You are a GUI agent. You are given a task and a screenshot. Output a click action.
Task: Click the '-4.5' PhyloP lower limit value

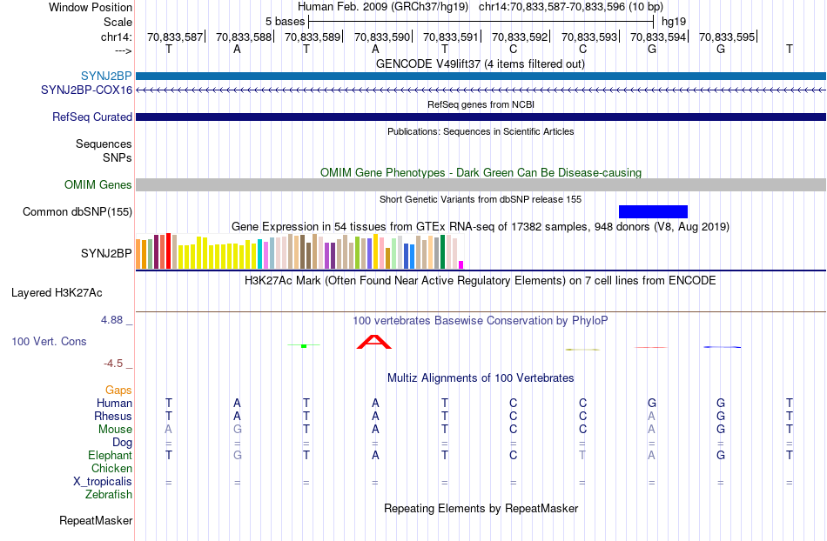pos(113,364)
